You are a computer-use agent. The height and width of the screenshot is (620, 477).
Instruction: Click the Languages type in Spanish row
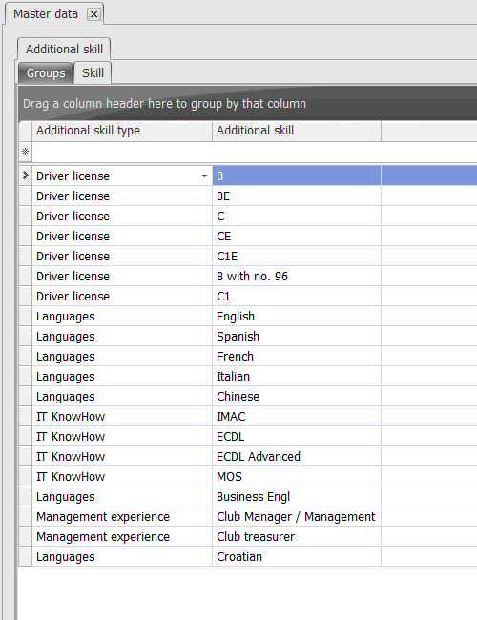[122, 337]
